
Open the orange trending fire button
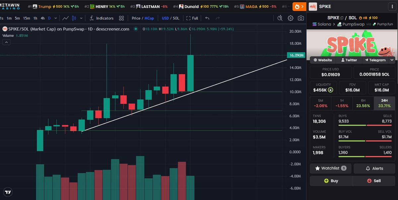coord(299,7)
